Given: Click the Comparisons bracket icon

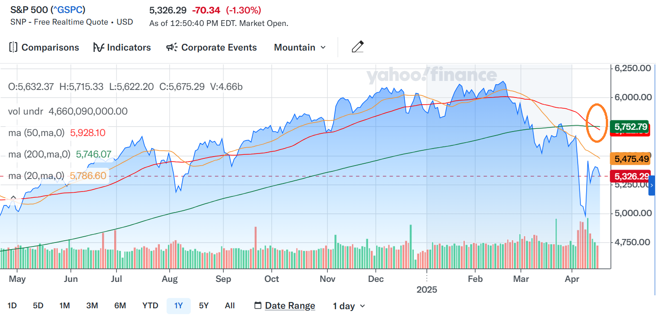Looking at the screenshot, I should [x=13, y=47].
